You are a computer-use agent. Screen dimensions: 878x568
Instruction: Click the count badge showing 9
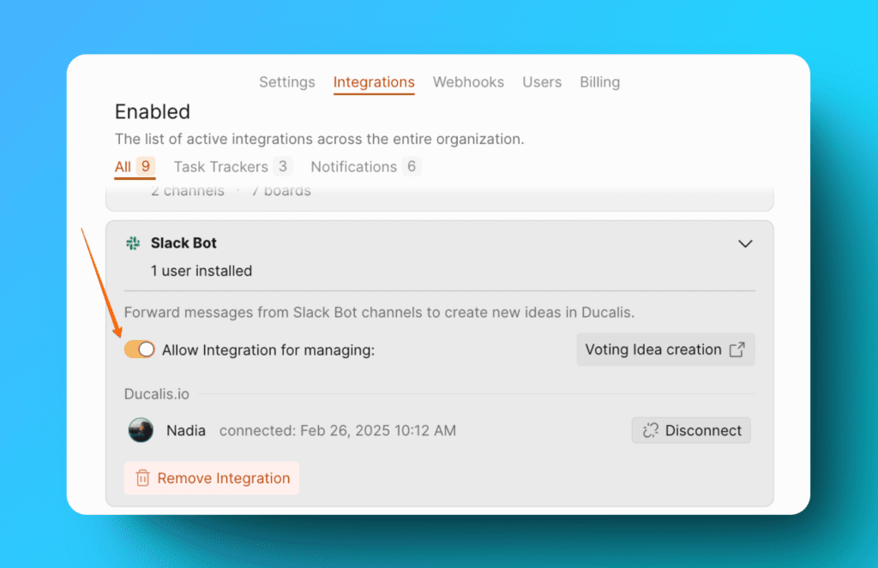coord(145,166)
